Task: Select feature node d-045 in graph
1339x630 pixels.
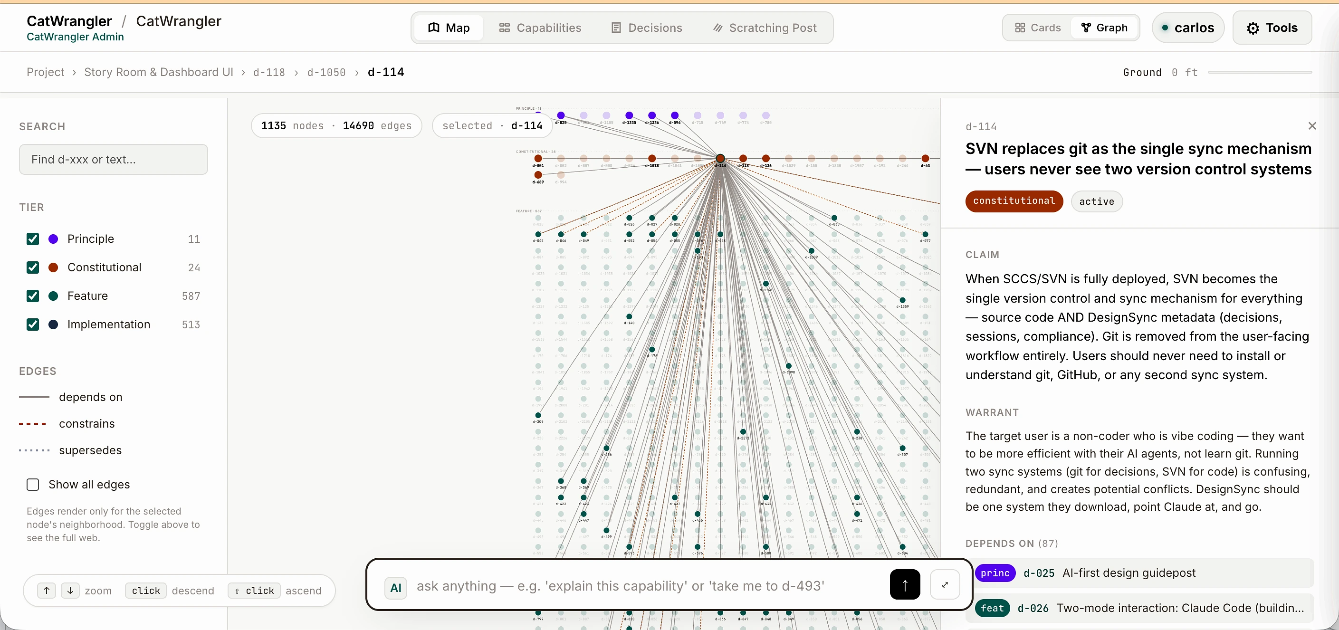Action: point(538,234)
